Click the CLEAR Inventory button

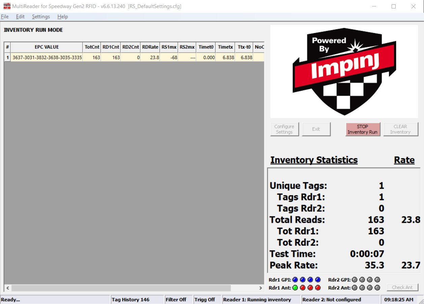click(x=400, y=129)
